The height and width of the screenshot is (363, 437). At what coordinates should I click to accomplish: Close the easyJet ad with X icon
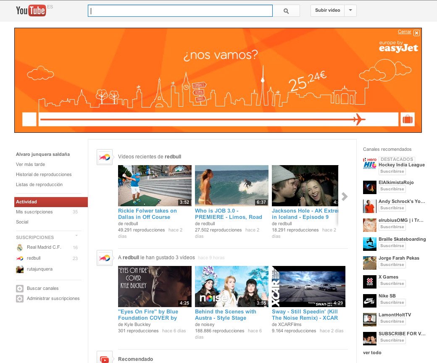[417, 33]
